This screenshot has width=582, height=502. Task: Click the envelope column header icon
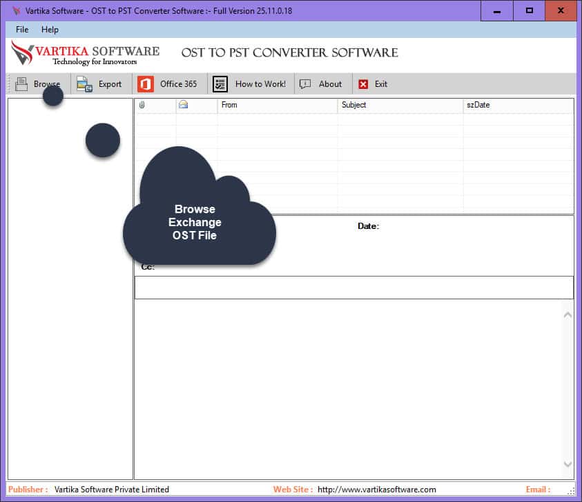tap(184, 105)
